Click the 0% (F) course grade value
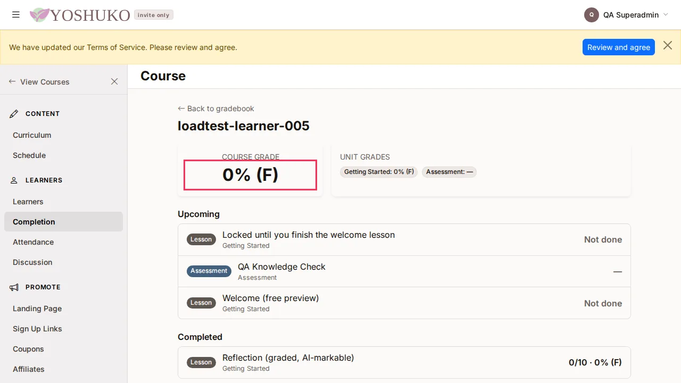Viewport: 681px width, 383px height. point(251,175)
